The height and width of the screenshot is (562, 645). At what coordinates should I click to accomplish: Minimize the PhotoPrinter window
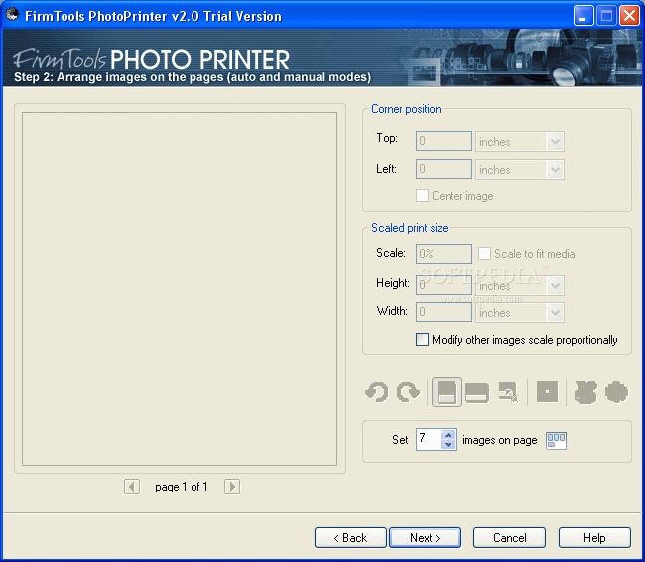coord(583,16)
